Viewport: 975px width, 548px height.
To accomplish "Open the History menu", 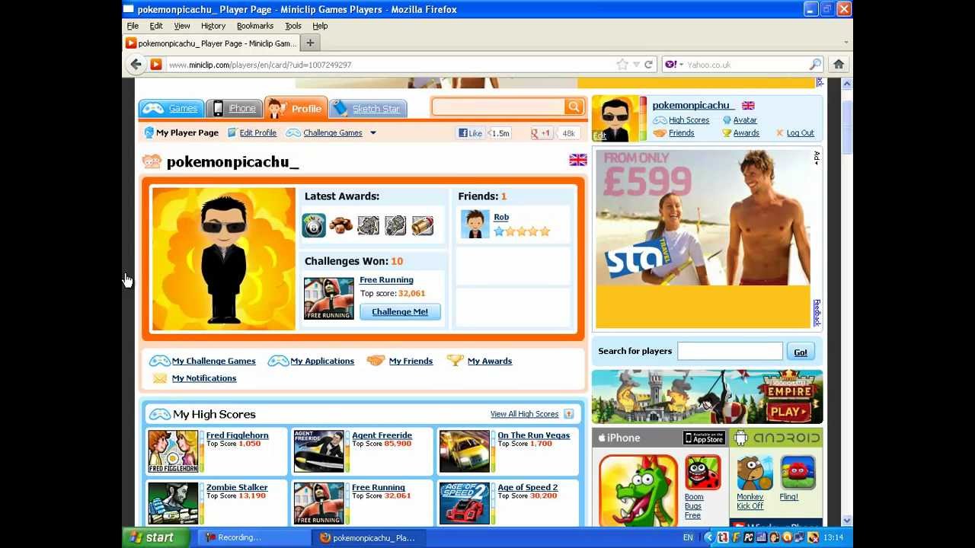I will 213,26.
